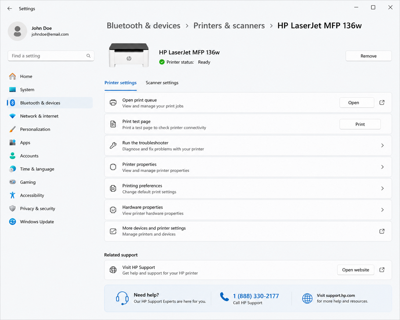Click 'Manage printers and devices' description
Viewport: 400px width, 320px height.
click(x=149, y=234)
